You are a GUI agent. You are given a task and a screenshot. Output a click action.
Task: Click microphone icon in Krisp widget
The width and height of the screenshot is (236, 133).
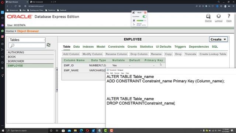point(134,21)
